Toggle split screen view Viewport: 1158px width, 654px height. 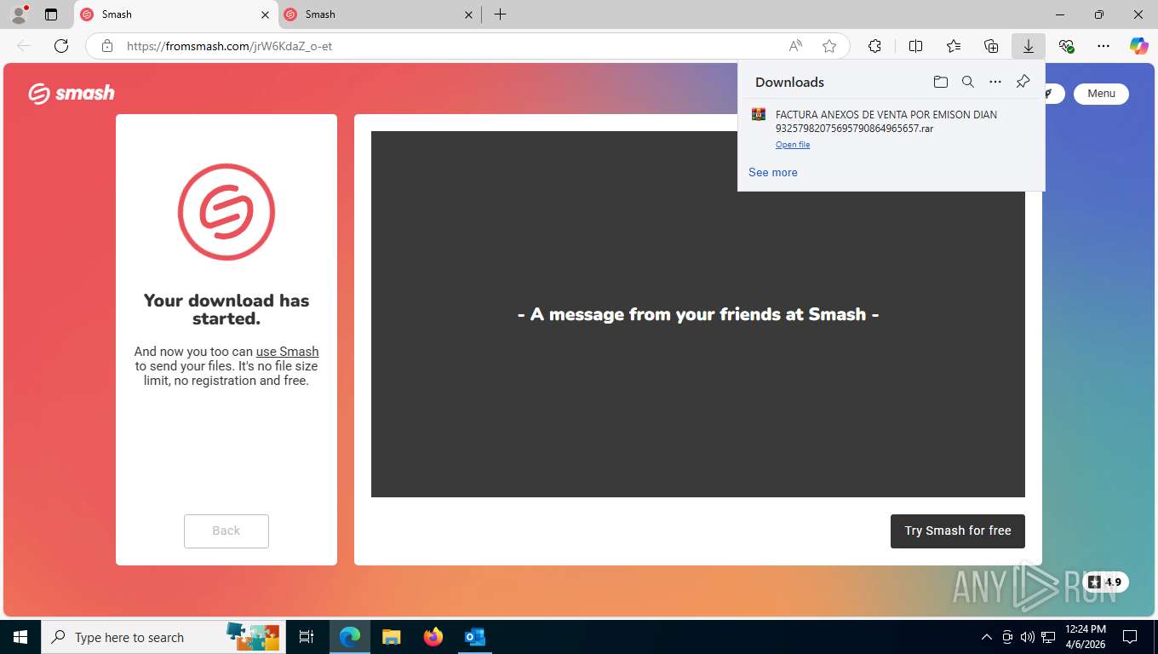click(915, 46)
